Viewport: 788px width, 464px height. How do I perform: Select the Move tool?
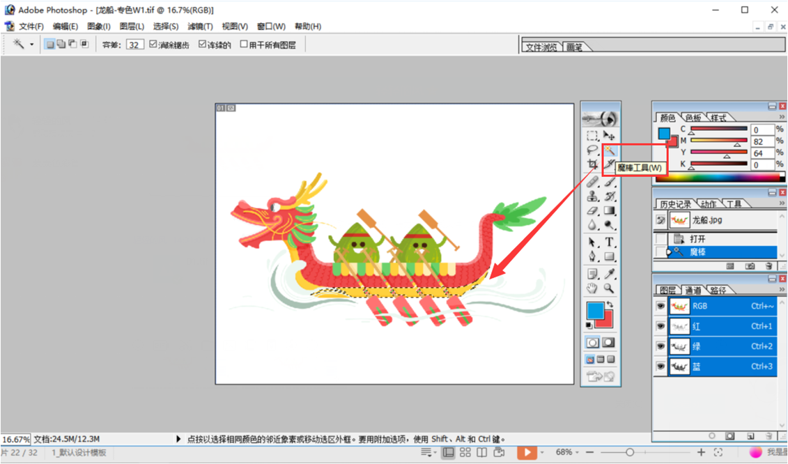click(609, 136)
